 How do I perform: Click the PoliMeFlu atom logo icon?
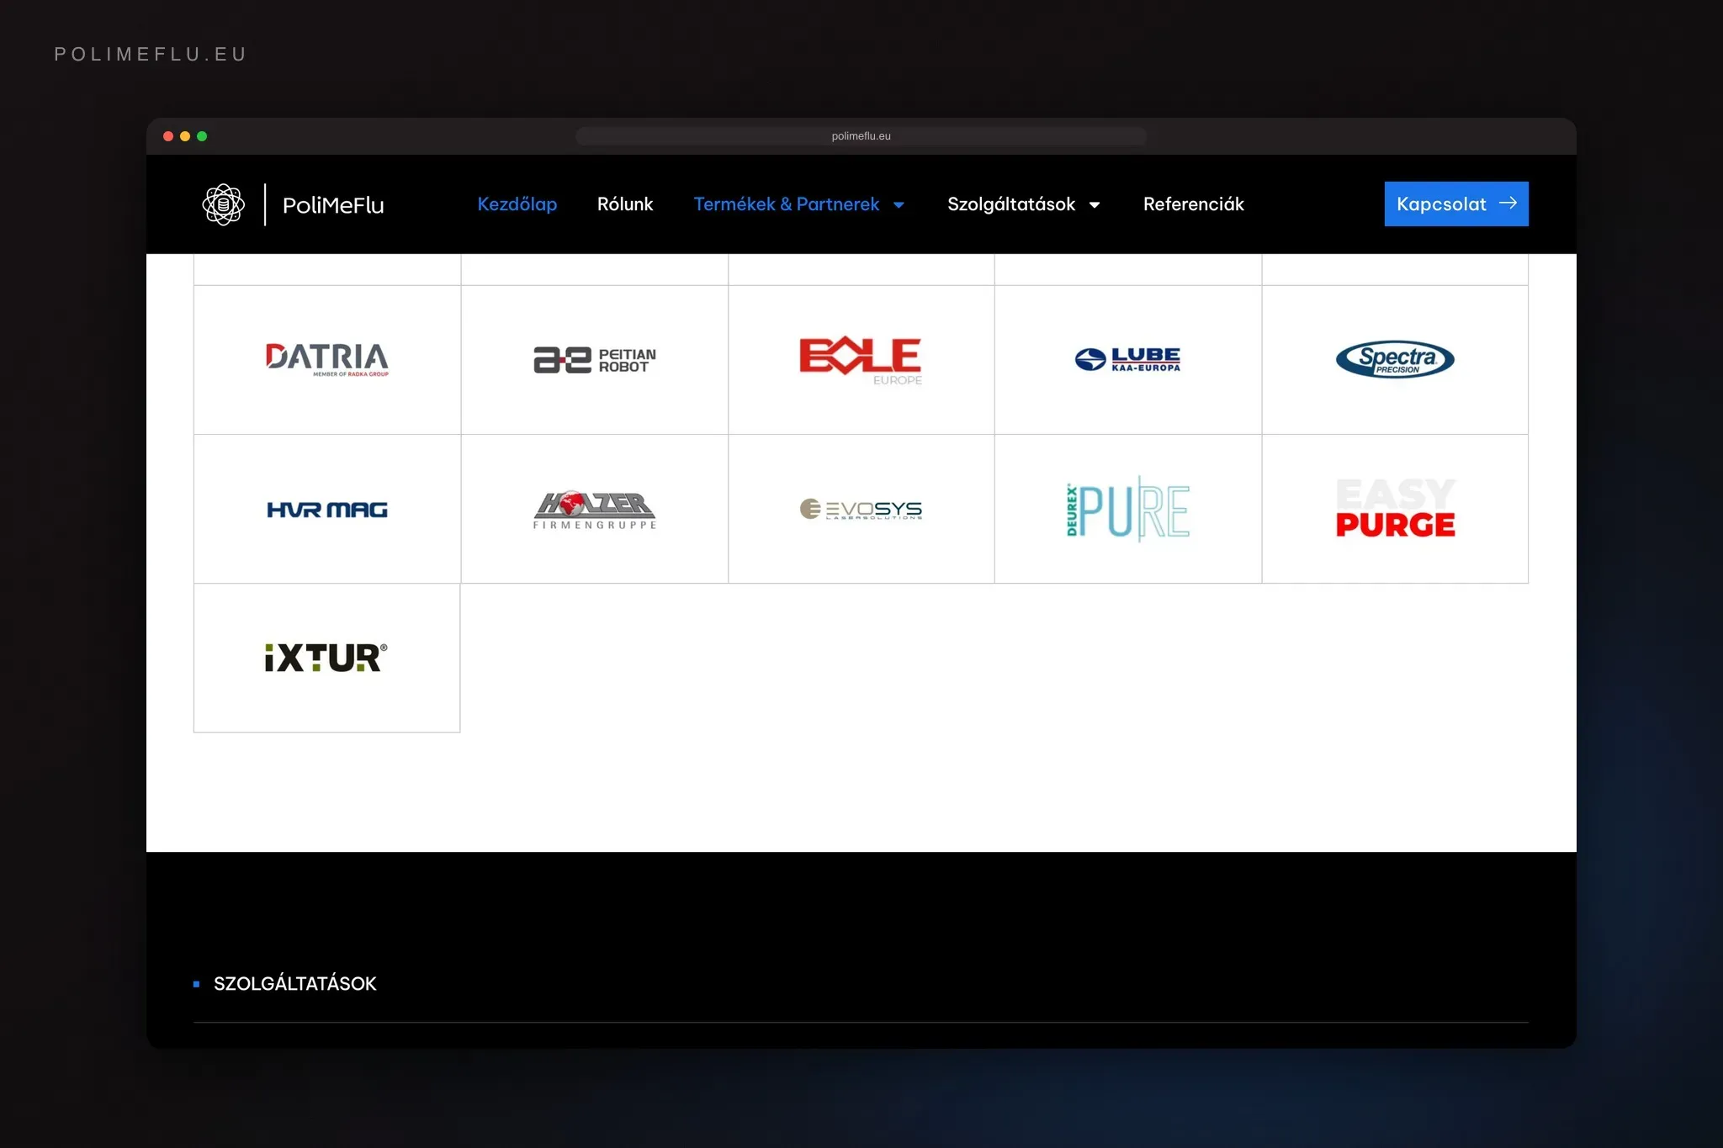(x=223, y=204)
